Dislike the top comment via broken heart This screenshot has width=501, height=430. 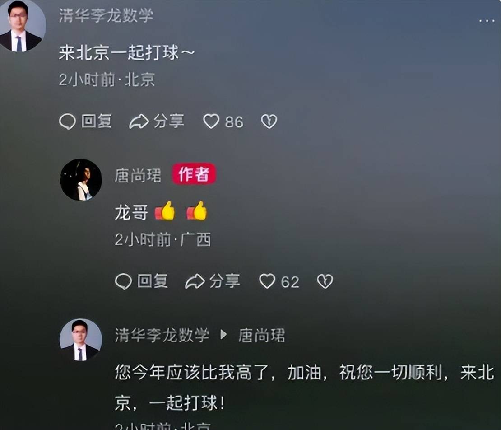[269, 122]
